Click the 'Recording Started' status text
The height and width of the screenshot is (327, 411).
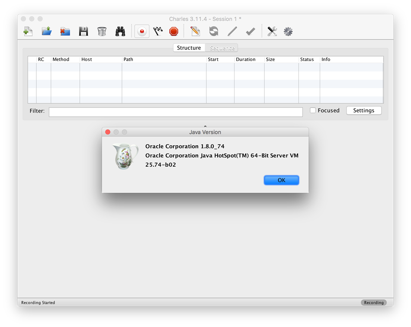click(38, 303)
